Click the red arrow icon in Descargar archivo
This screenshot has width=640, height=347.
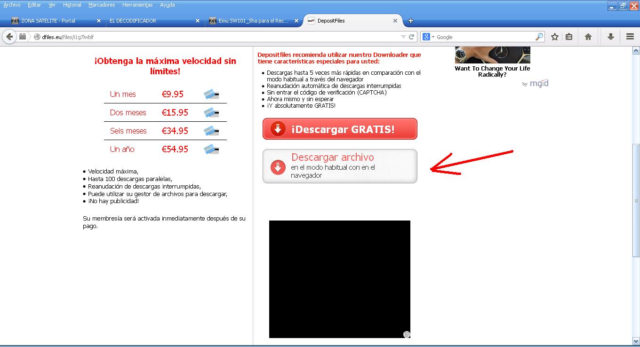point(278,167)
